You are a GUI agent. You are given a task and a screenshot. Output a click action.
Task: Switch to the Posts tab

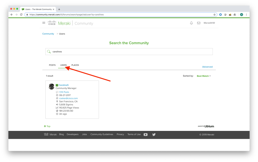(52, 65)
